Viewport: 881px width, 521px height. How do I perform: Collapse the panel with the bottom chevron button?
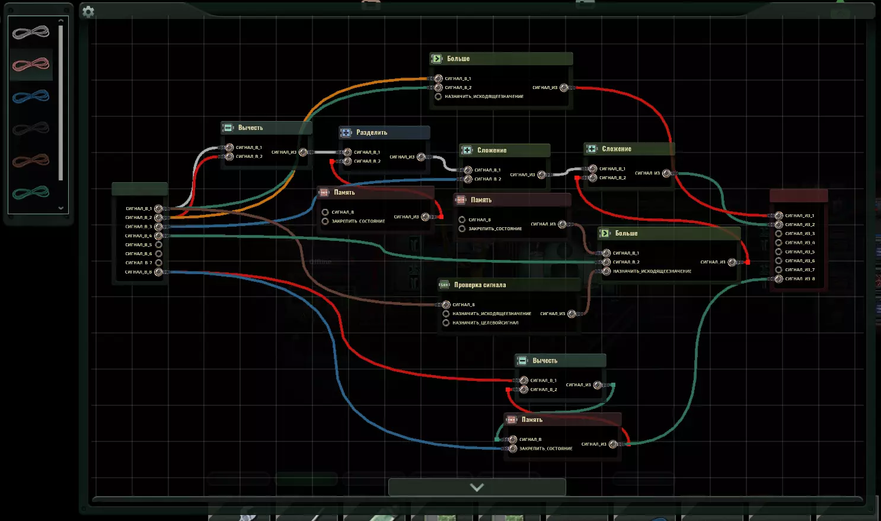pyautogui.click(x=477, y=487)
